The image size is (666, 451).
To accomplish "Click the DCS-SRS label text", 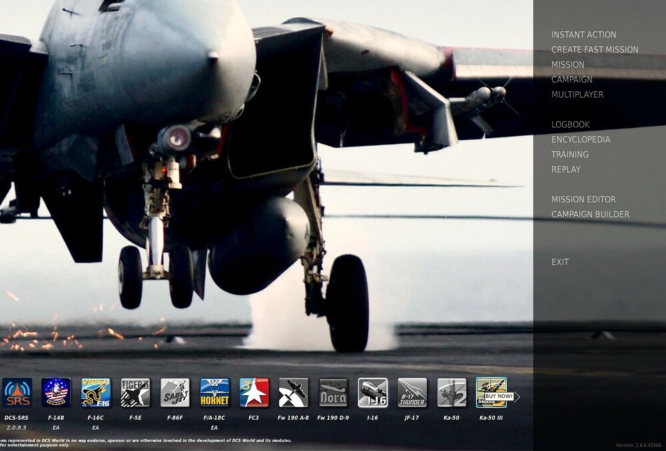I will point(17,418).
